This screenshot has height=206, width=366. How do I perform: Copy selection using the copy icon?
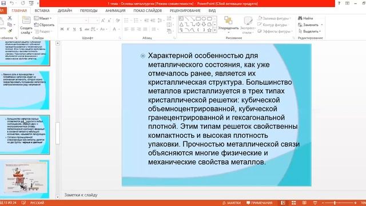pos(10,25)
